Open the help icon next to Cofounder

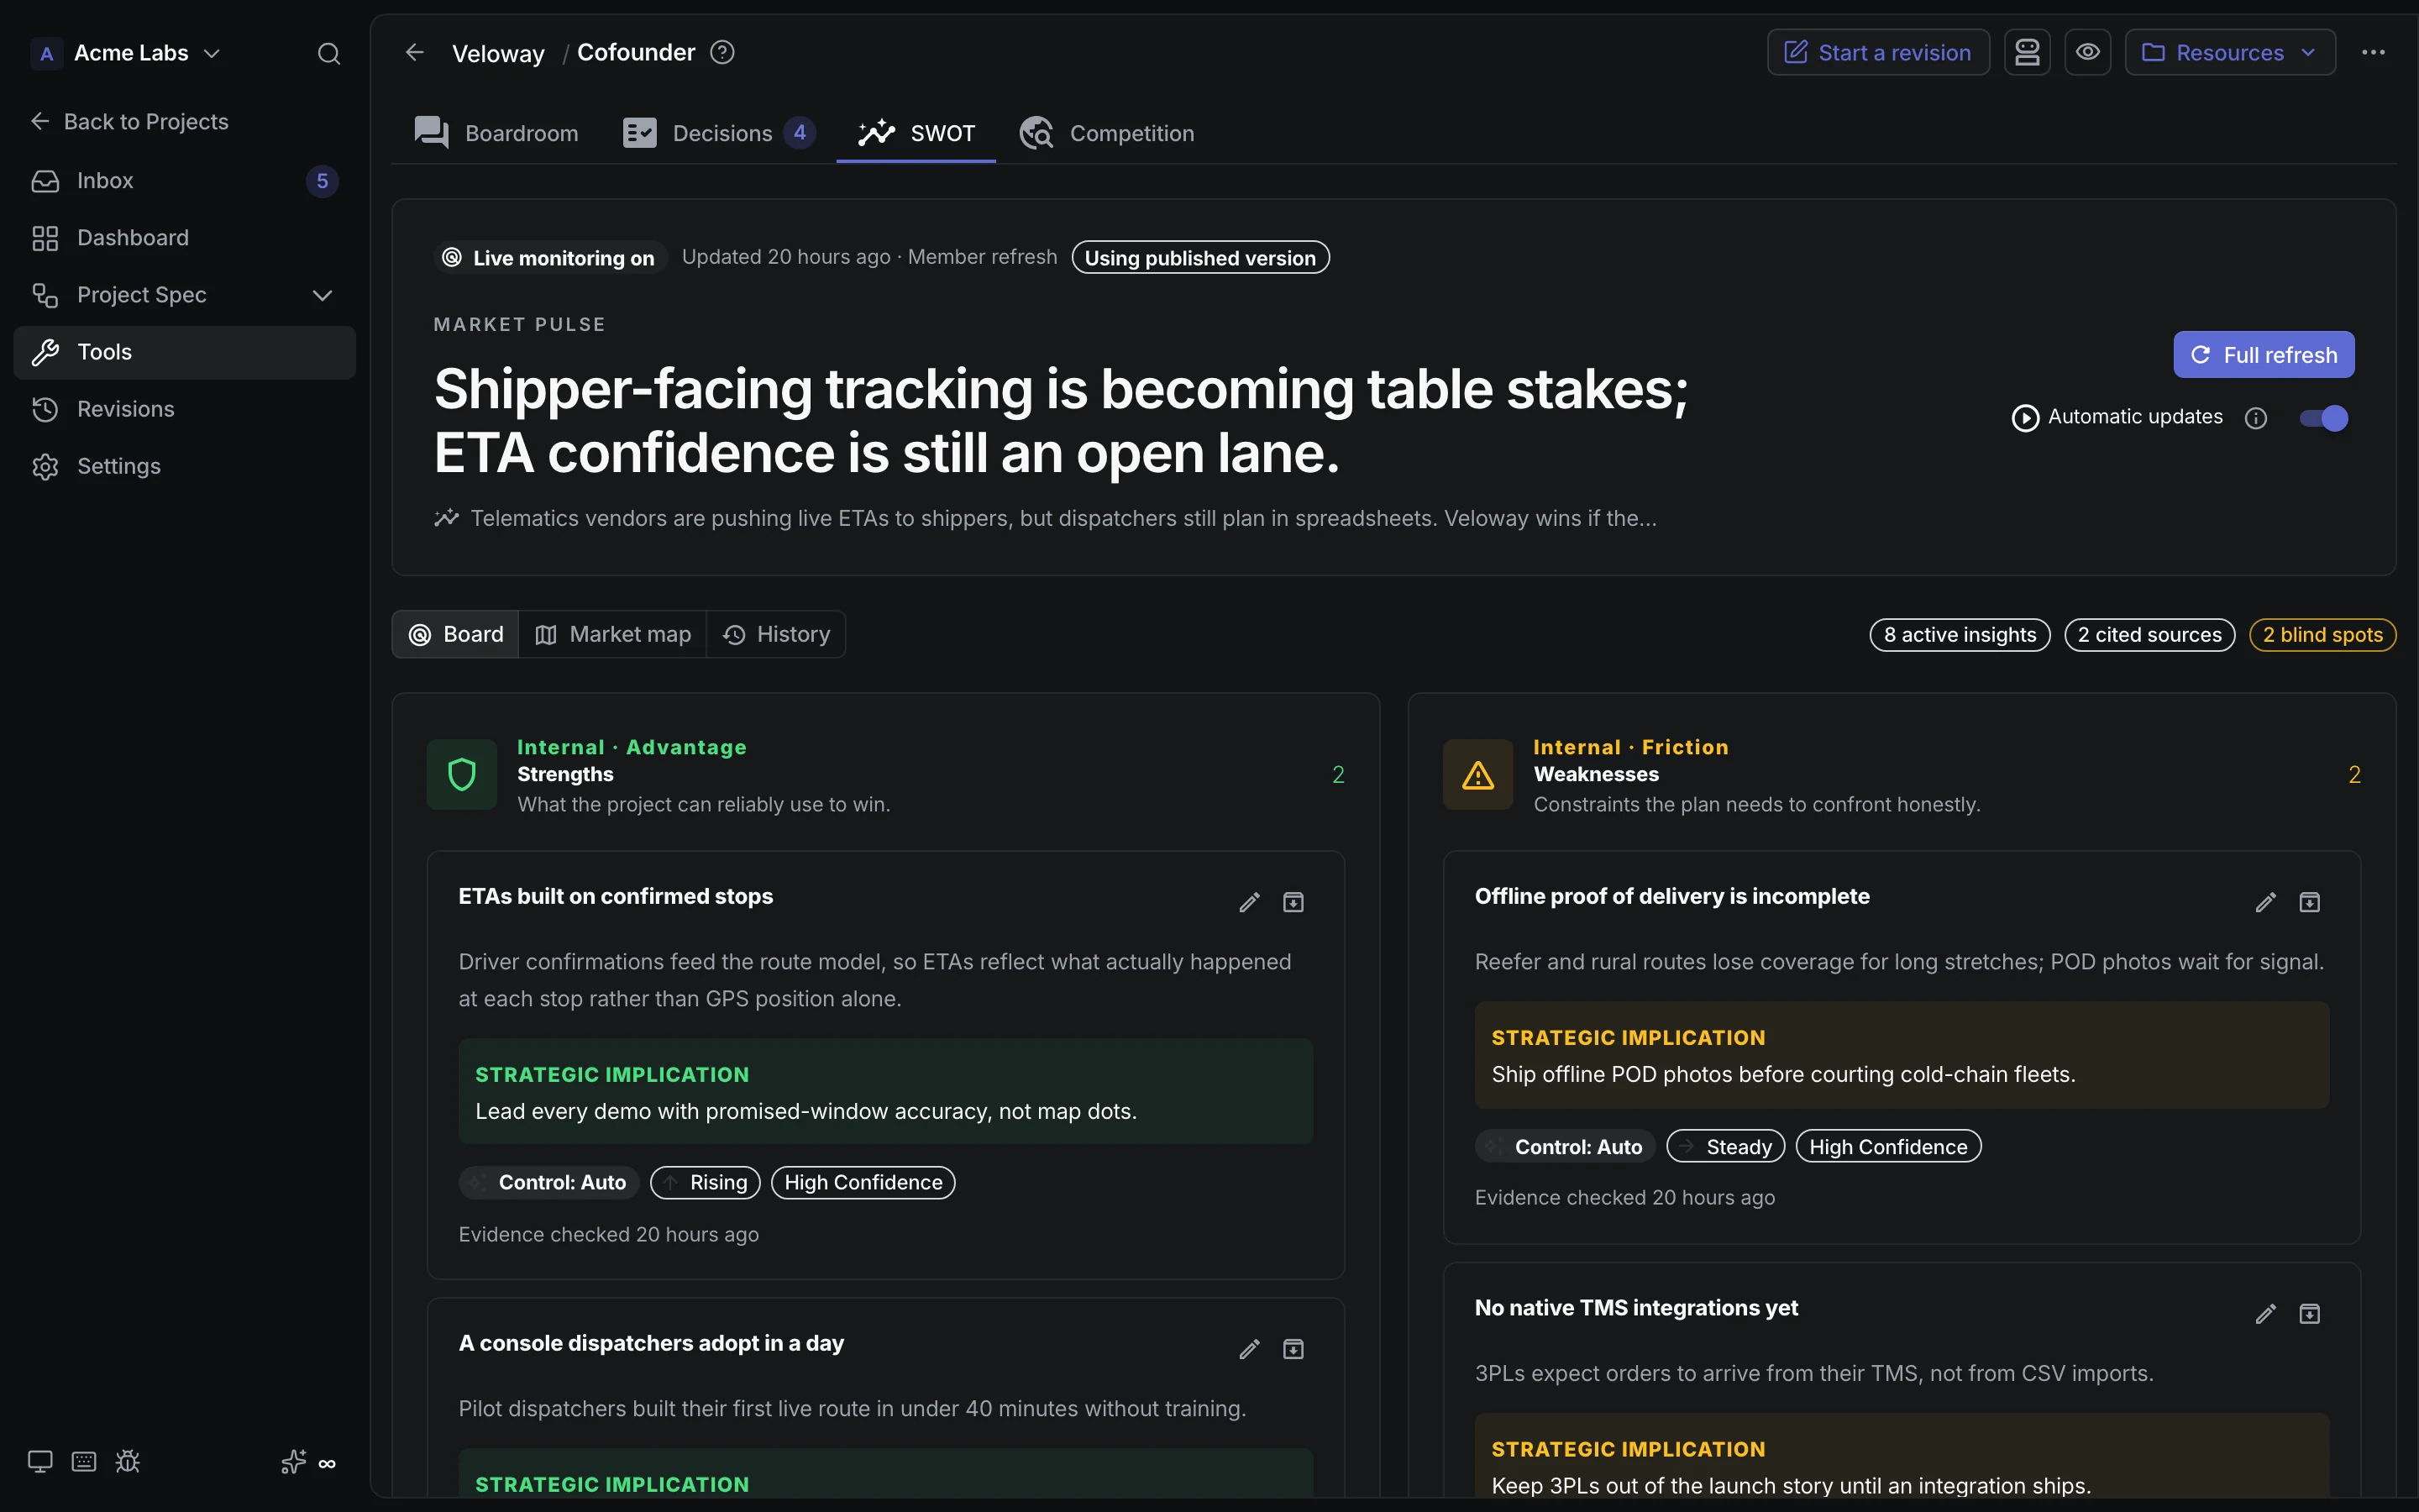pos(722,52)
